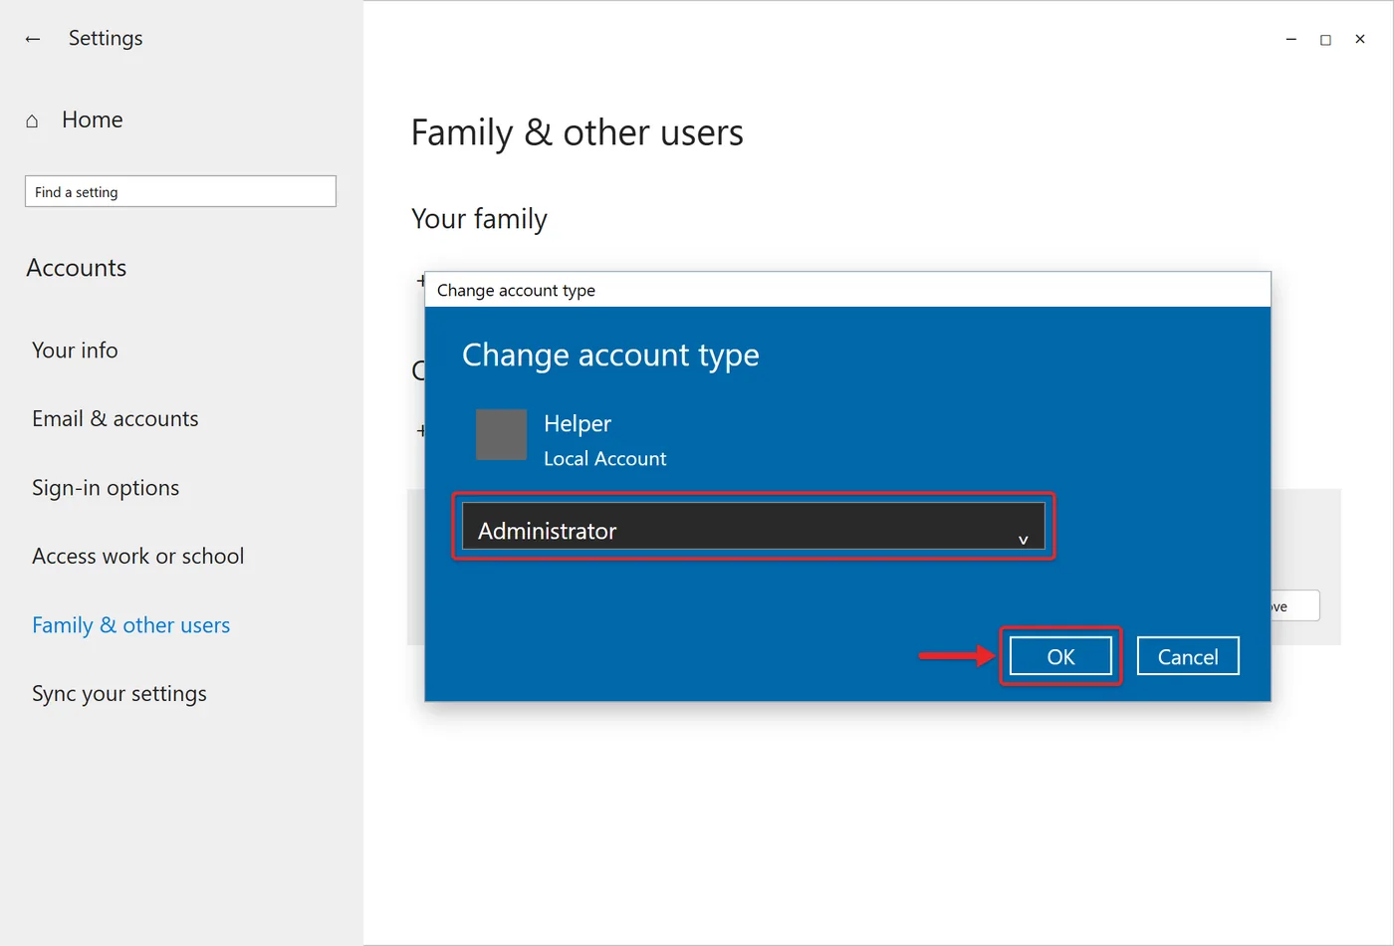Go to Email & accounts
Viewport: 1394px width, 946px height.
click(116, 419)
